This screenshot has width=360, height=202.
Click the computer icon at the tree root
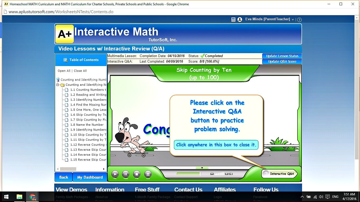(58, 80)
